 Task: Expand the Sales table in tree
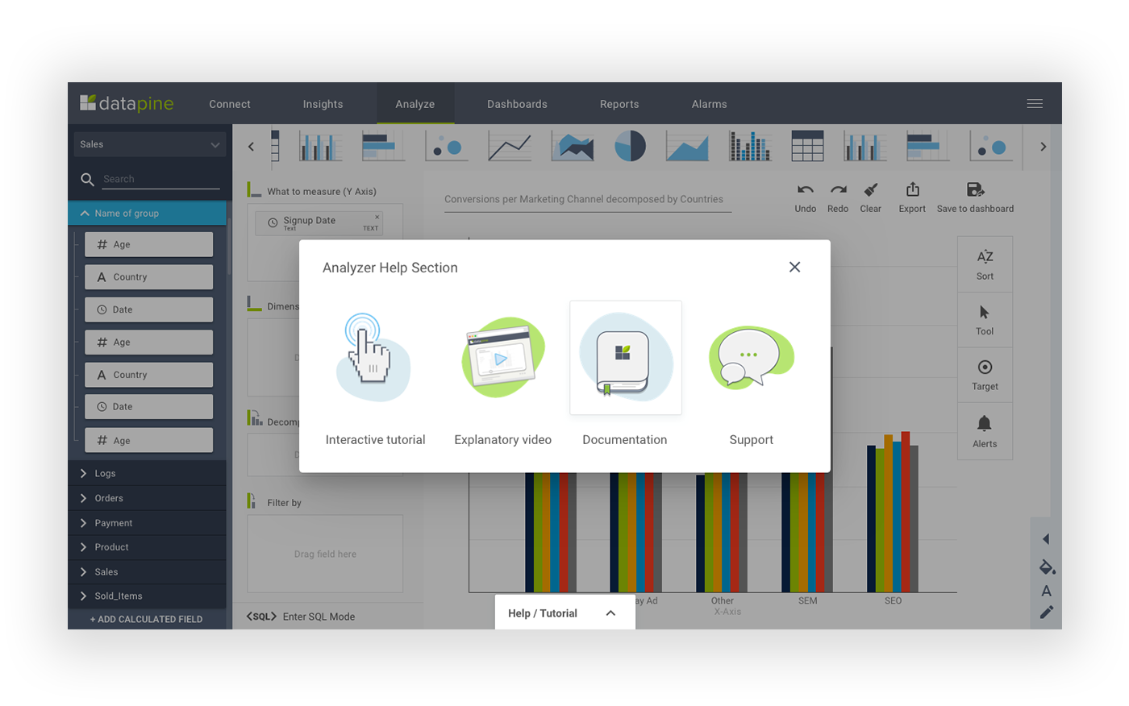147,572
